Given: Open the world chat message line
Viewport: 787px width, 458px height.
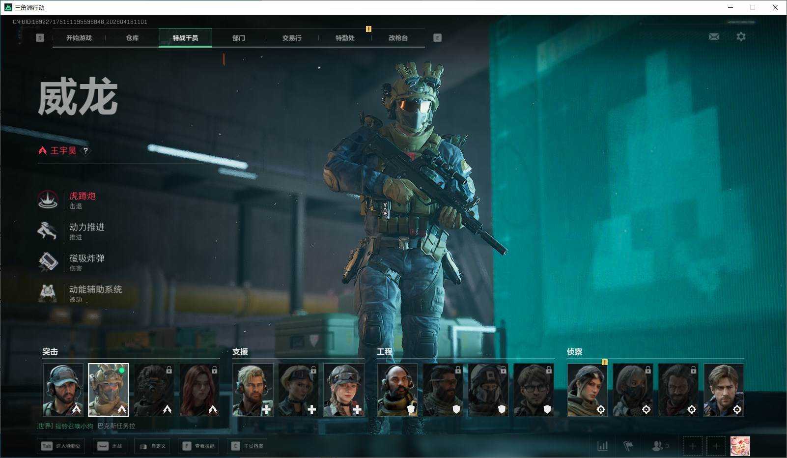Looking at the screenshot, I should pyautogui.click(x=86, y=426).
